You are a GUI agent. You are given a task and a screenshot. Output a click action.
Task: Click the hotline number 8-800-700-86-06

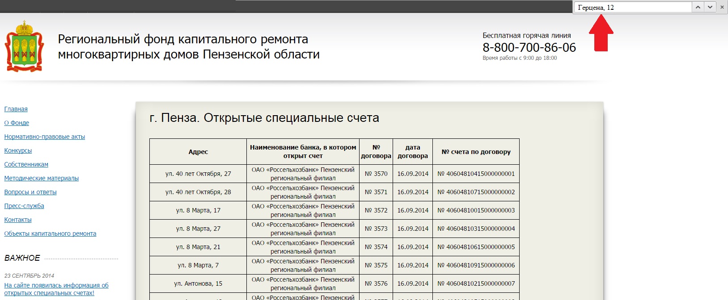tap(529, 47)
